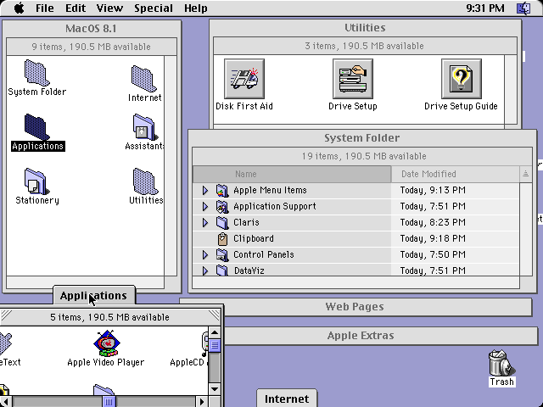Screen dimensions: 543x407
Task: Click the System Folder window title bar
Action: (362, 137)
